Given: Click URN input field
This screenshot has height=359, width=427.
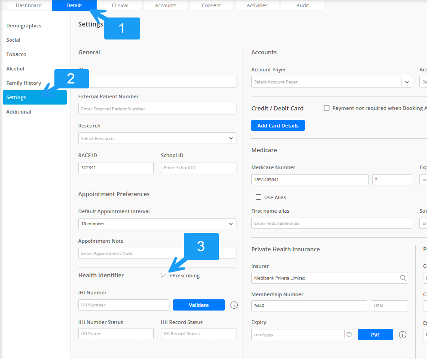Looking at the screenshot, I should point(389,306).
